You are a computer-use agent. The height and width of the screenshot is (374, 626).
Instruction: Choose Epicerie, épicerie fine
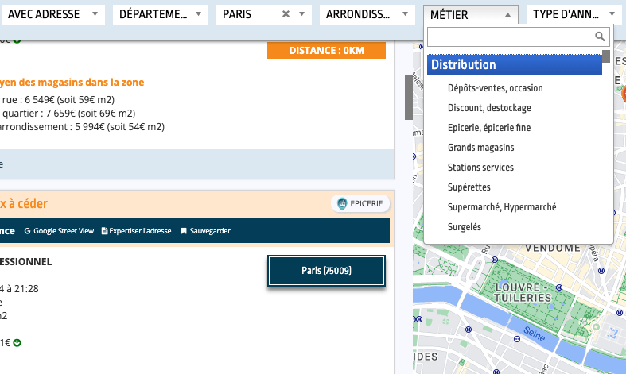pos(489,128)
